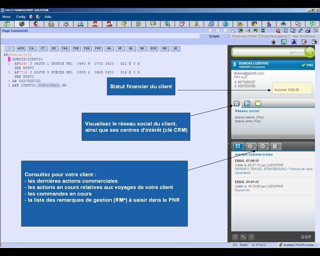Click the green magnifier speech toolbar icon
Viewport: 320px width, 256px height.
pyautogui.click(x=312, y=24)
